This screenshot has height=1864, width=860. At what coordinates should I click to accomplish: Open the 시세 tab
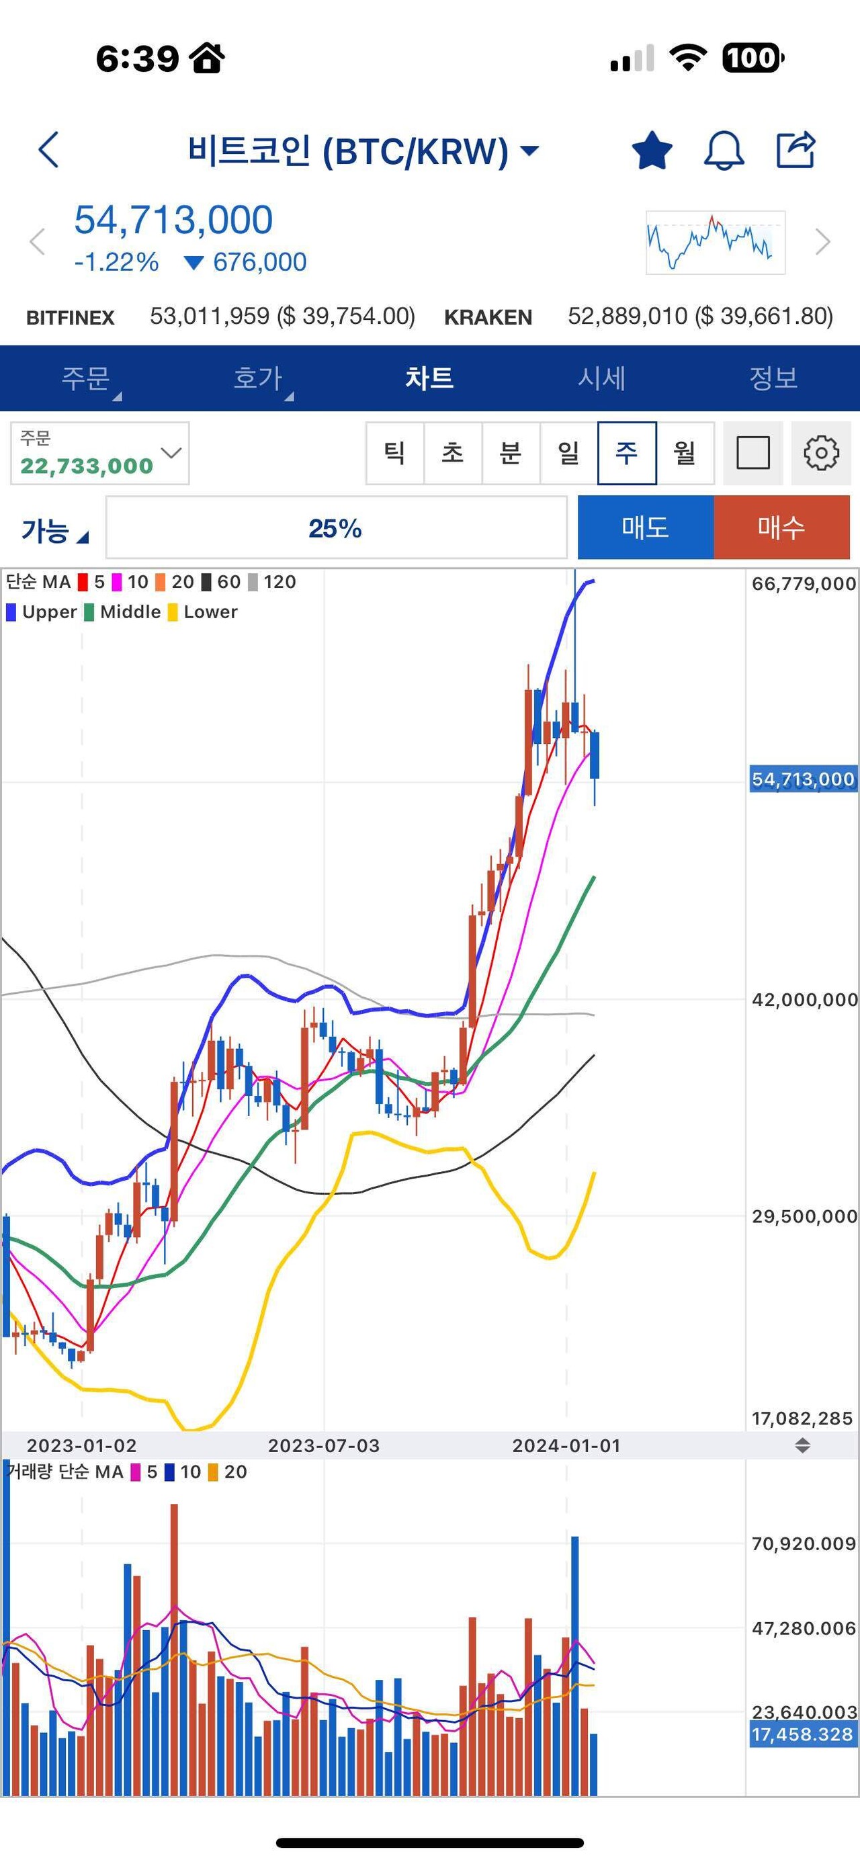point(601,378)
